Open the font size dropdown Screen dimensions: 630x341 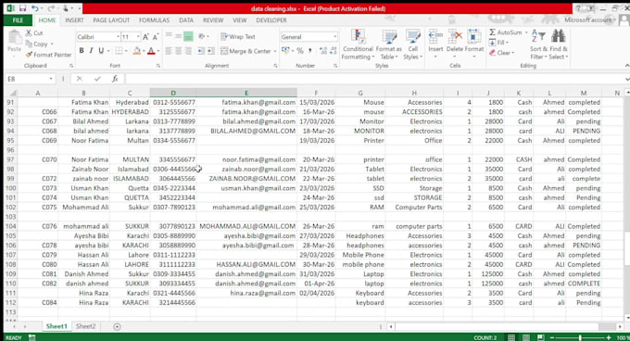coord(138,37)
